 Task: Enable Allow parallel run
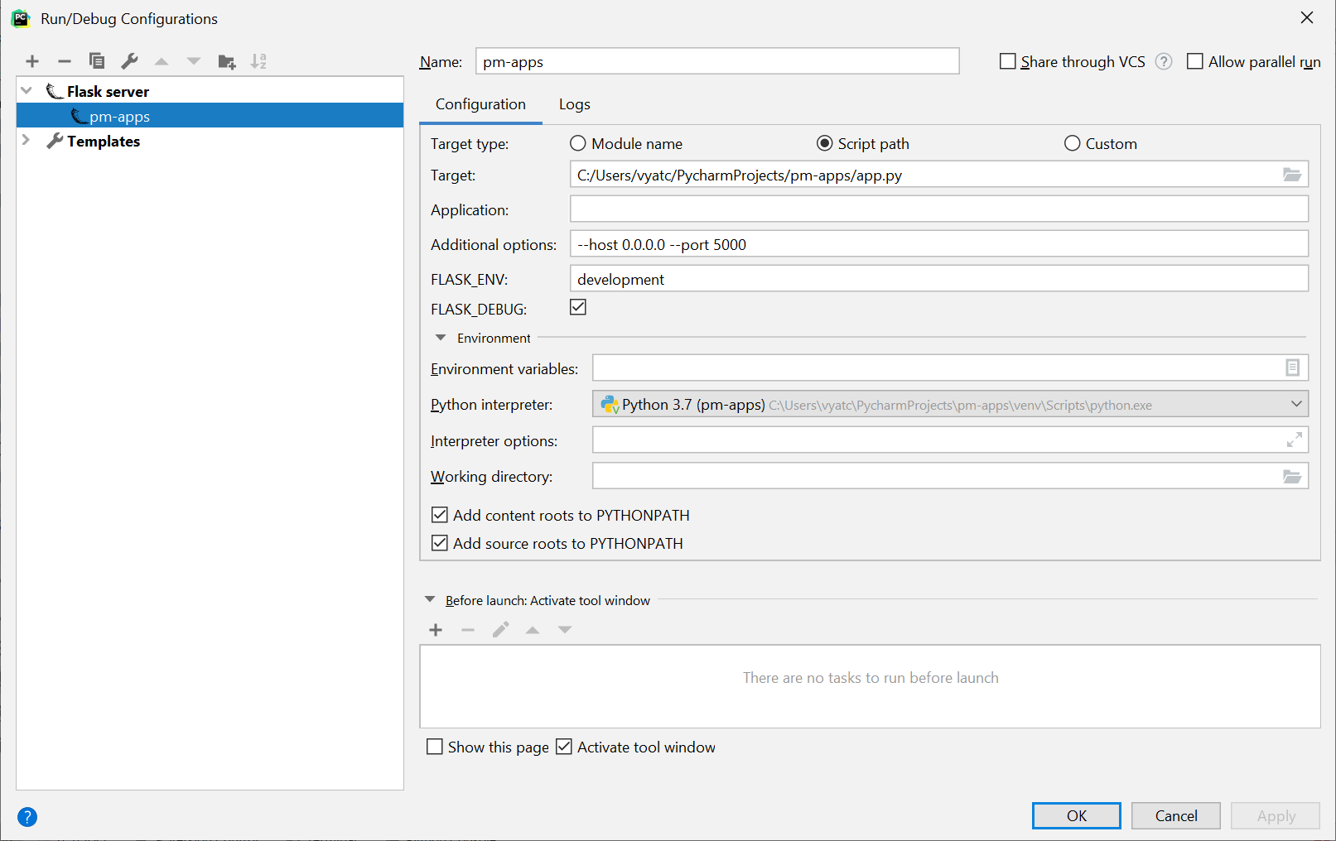click(x=1194, y=61)
